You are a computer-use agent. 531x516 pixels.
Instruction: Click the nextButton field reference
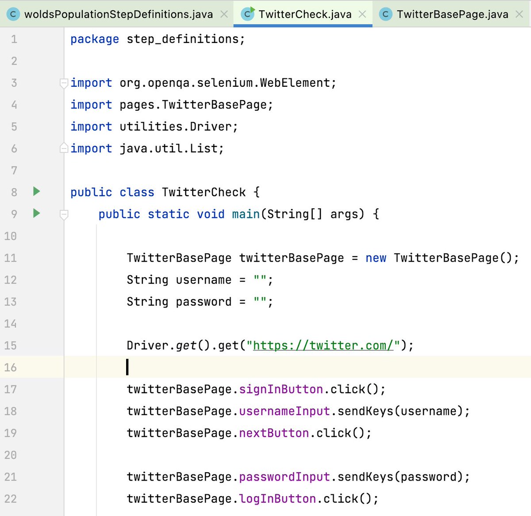pyautogui.click(x=274, y=433)
